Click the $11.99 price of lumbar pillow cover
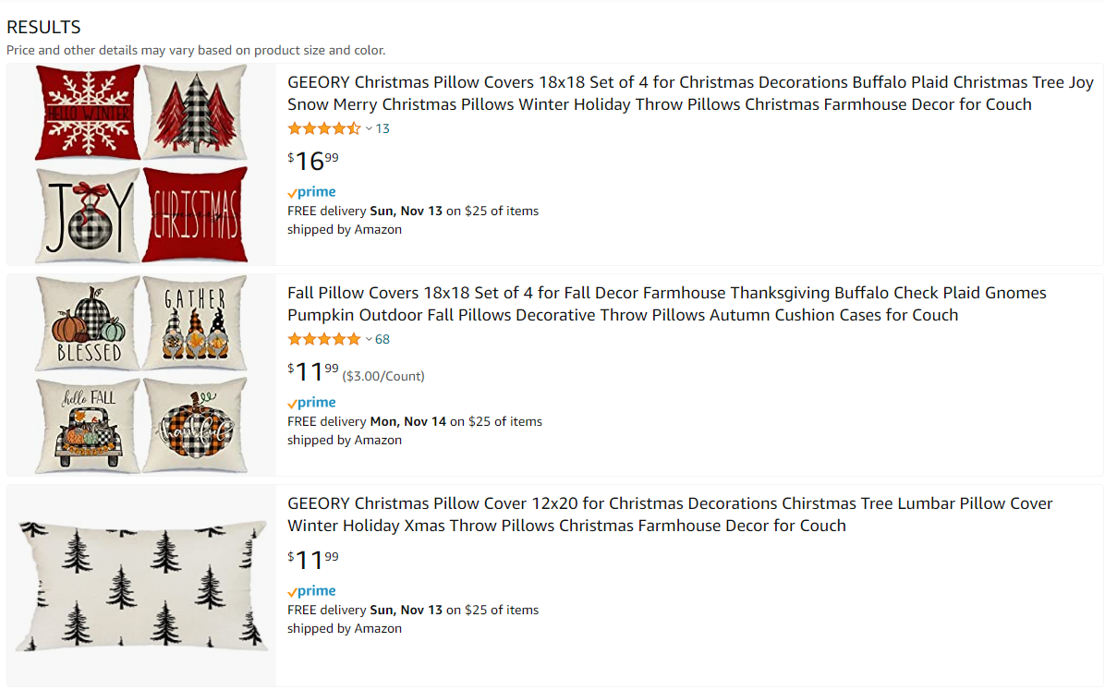Viewport: 1105px width, 690px height. (313, 560)
